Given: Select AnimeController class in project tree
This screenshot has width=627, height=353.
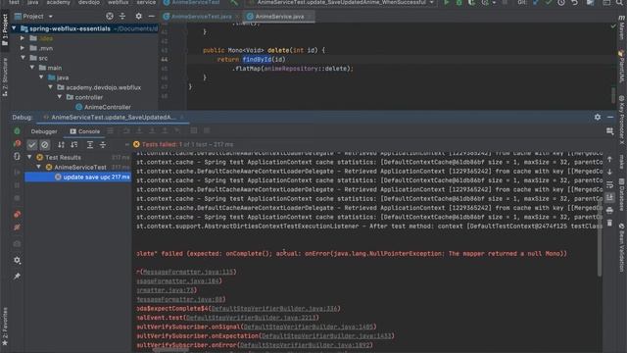Looking at the screenshot, I should click(x=103, y=107).
